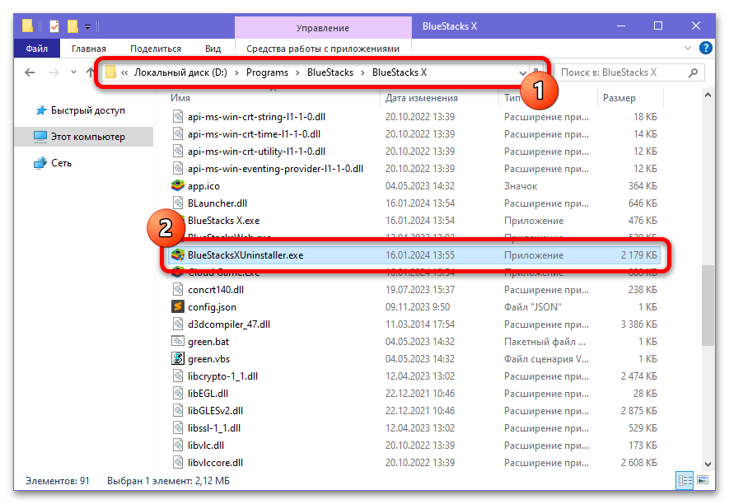
Task: Select the app.ico BlueStacks icon file
Action: click(x=178, y=185)
